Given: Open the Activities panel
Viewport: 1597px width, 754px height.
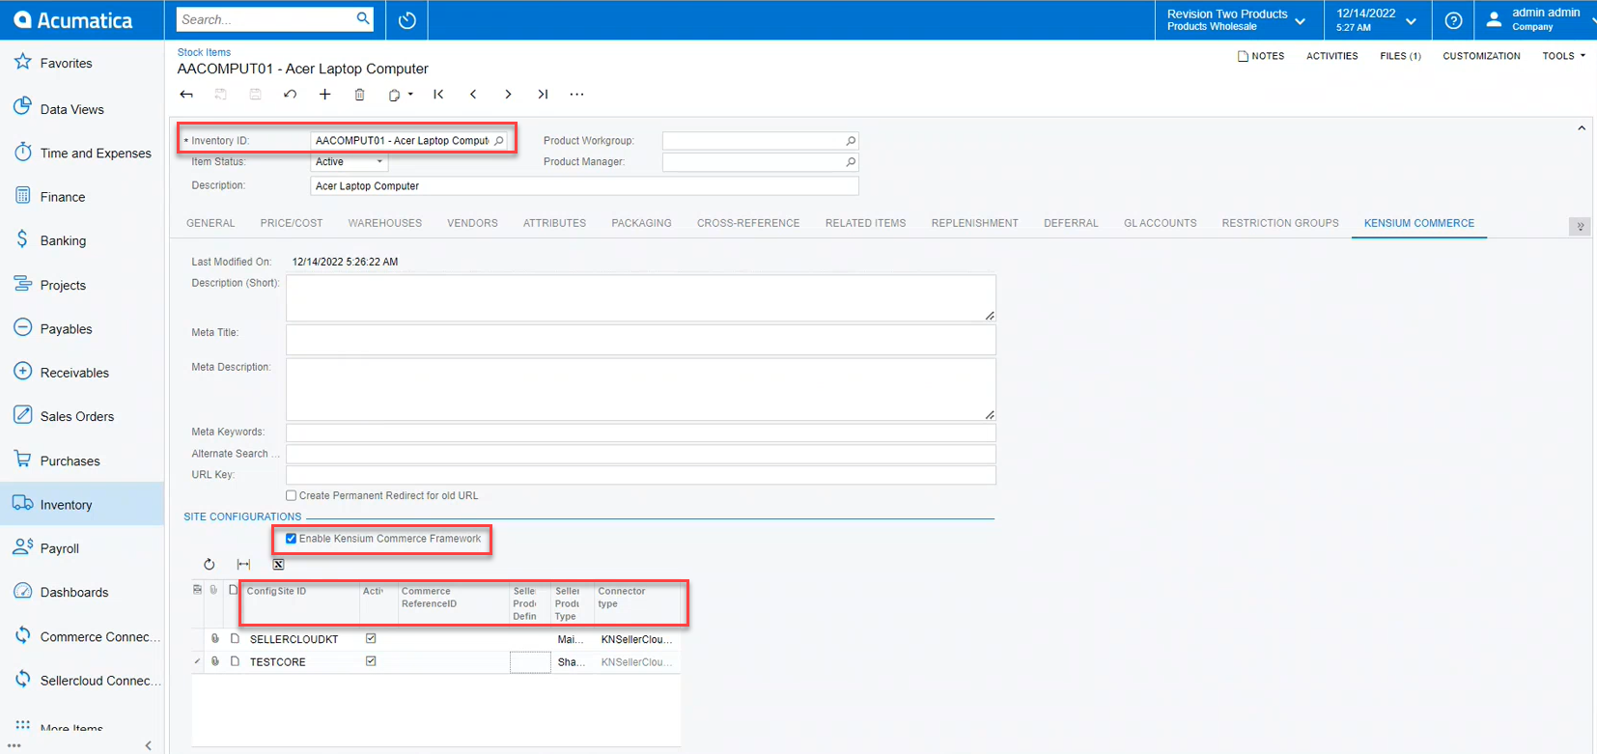Looking at the screenshot, I should coord(1331,56).
